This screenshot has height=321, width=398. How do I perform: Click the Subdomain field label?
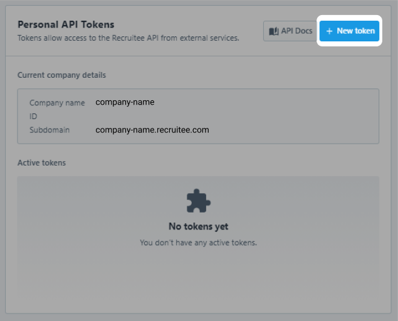coord(50,130)
